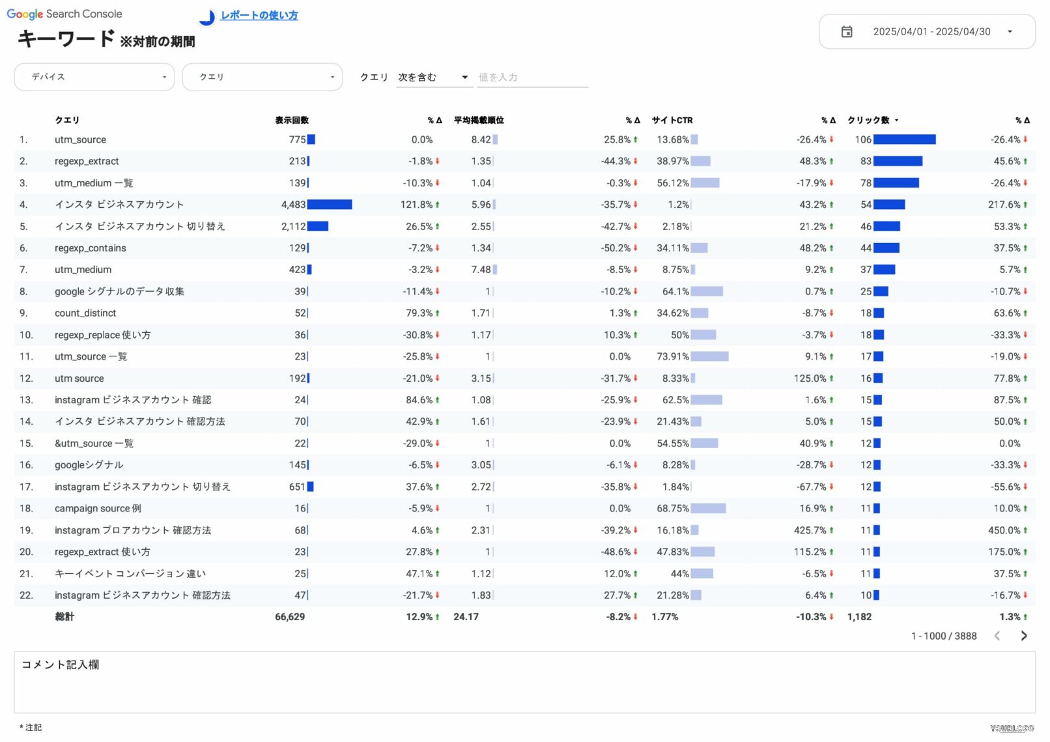Expand the クエリ filter dropdown
The image size is (1050, 742).
point(262,77)
